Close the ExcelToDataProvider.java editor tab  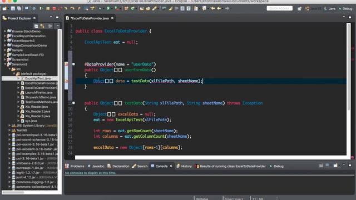(x=112, y=18)
